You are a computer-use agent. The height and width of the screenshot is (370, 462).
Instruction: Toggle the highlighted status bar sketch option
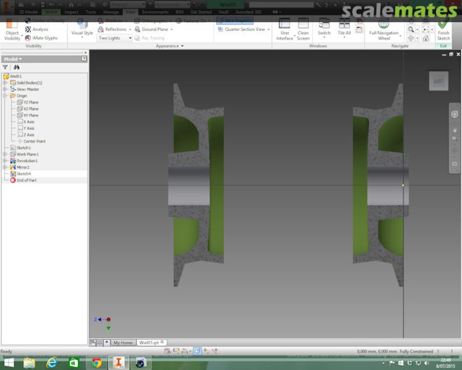[x=197, y=351]
